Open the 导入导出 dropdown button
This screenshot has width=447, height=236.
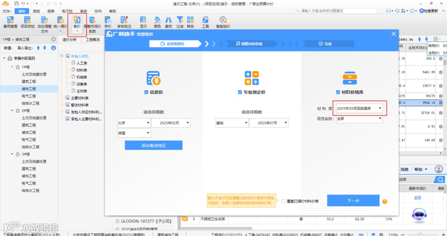25,48
